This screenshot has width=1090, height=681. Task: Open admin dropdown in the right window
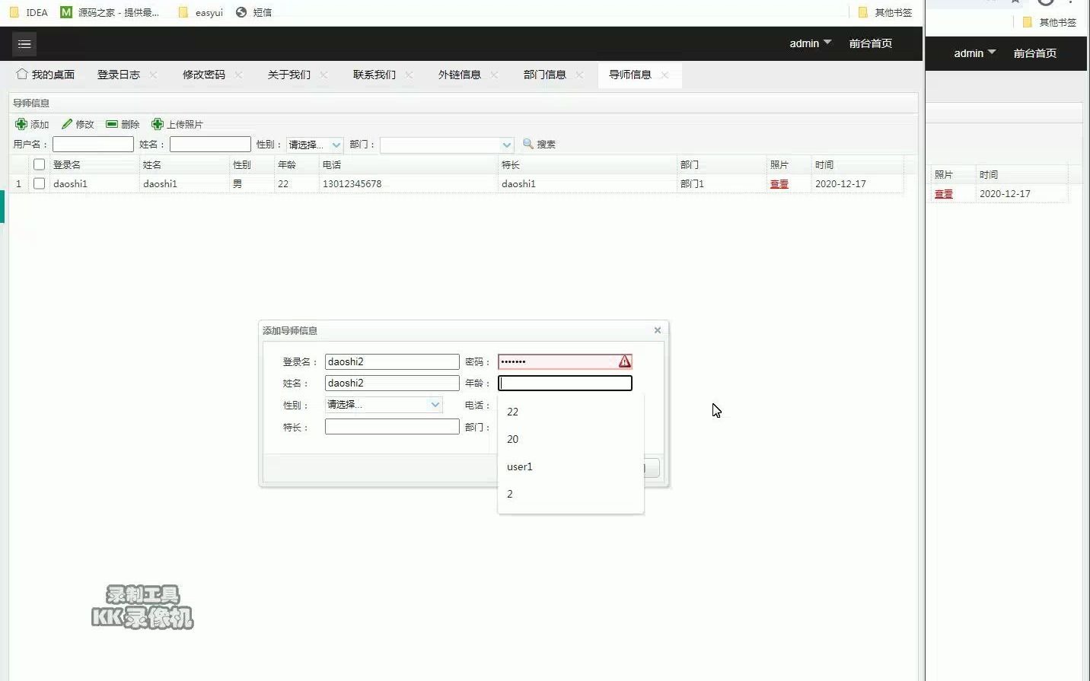tap(975, 53)
